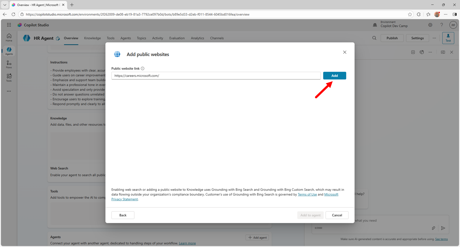This screenshot has height=247, width=460.
Task: Click info icon next to Public website link
Action: click(x=143, y=68)
